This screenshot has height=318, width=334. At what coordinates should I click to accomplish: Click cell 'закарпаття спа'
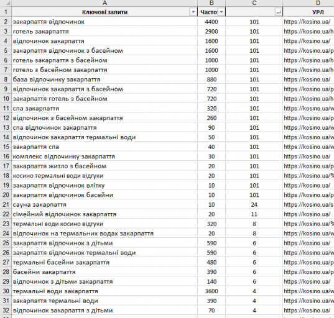point(104,147)
